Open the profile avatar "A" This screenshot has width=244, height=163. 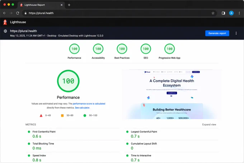[x=231, y=13]
